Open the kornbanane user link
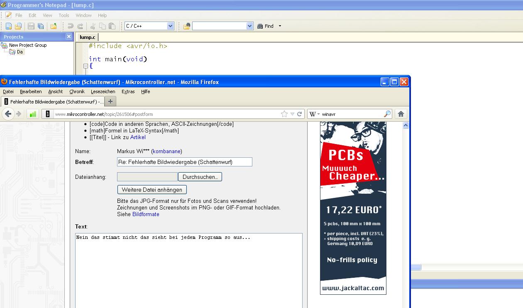This screenshot has height=308, width=523. tap(166, 151)
